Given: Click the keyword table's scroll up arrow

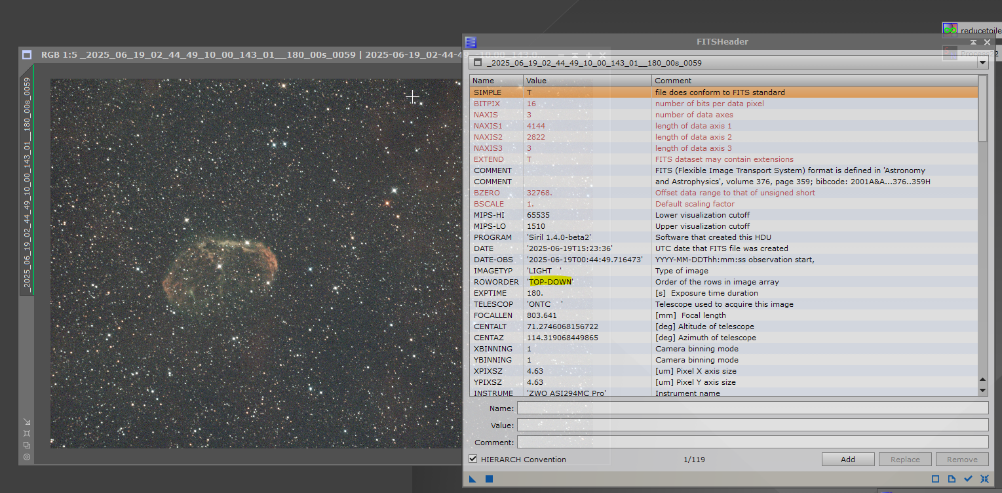Looking at the screenshot, I should [982, 380].
